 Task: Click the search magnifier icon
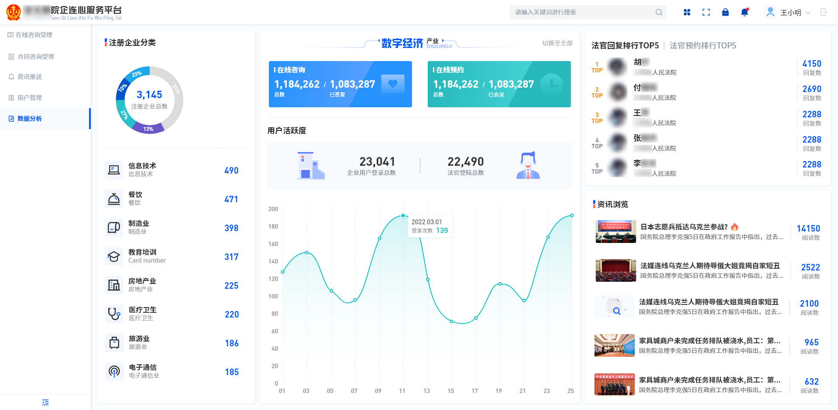pos(659,12)
